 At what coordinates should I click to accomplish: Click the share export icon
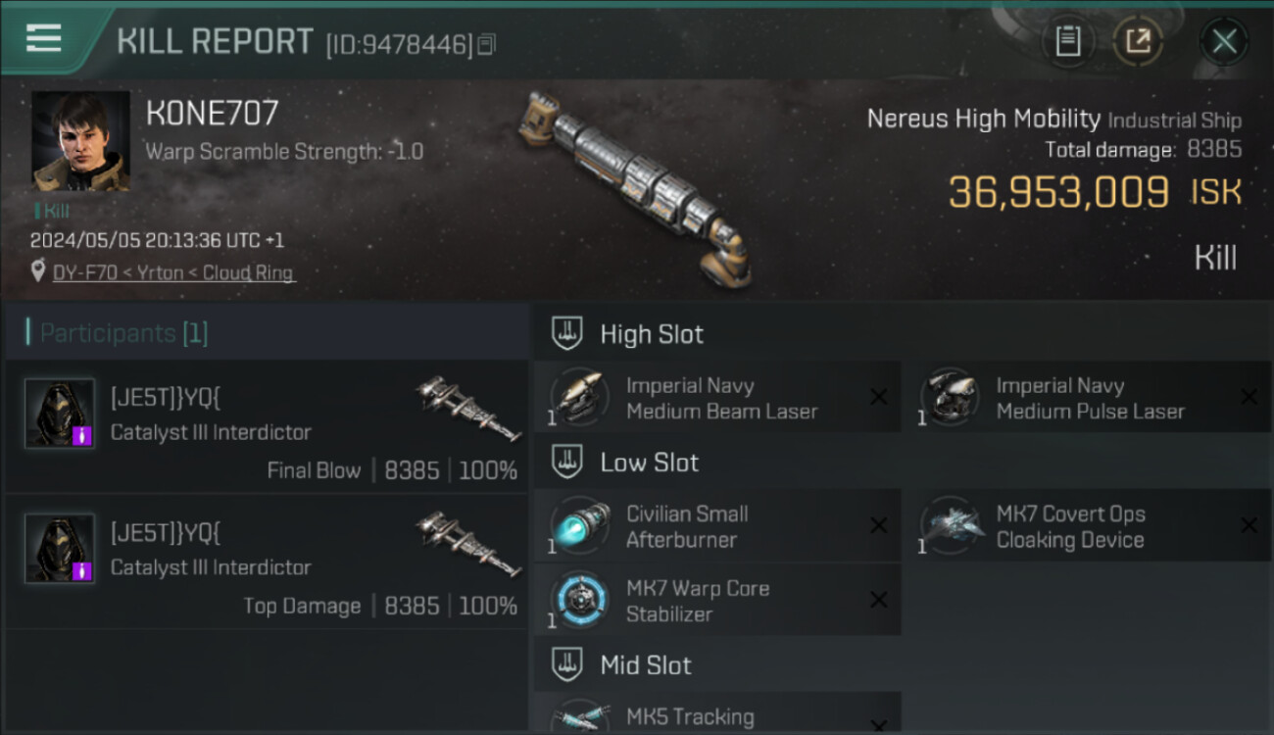[1138, 41]
